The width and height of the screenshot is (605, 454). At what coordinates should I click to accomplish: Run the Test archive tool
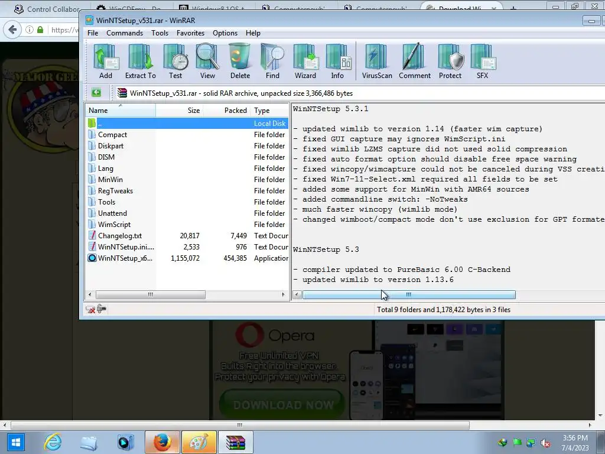click(175, 61)
